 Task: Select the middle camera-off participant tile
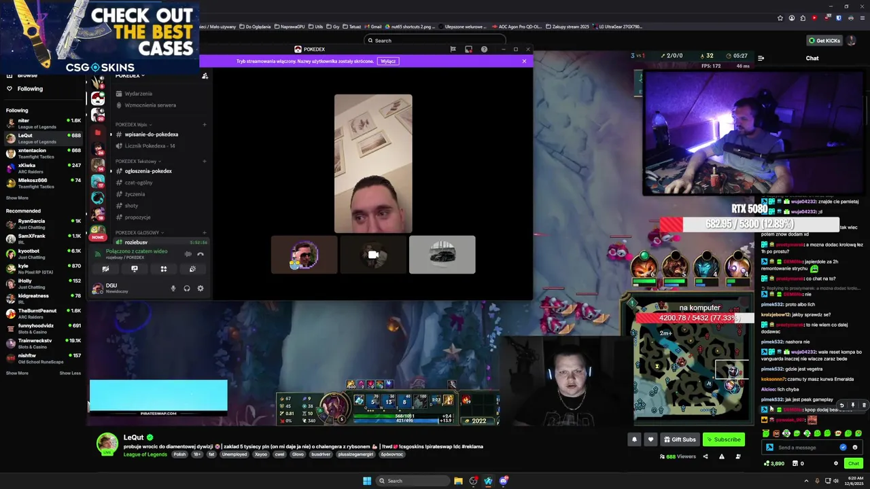tap(373, 255)
